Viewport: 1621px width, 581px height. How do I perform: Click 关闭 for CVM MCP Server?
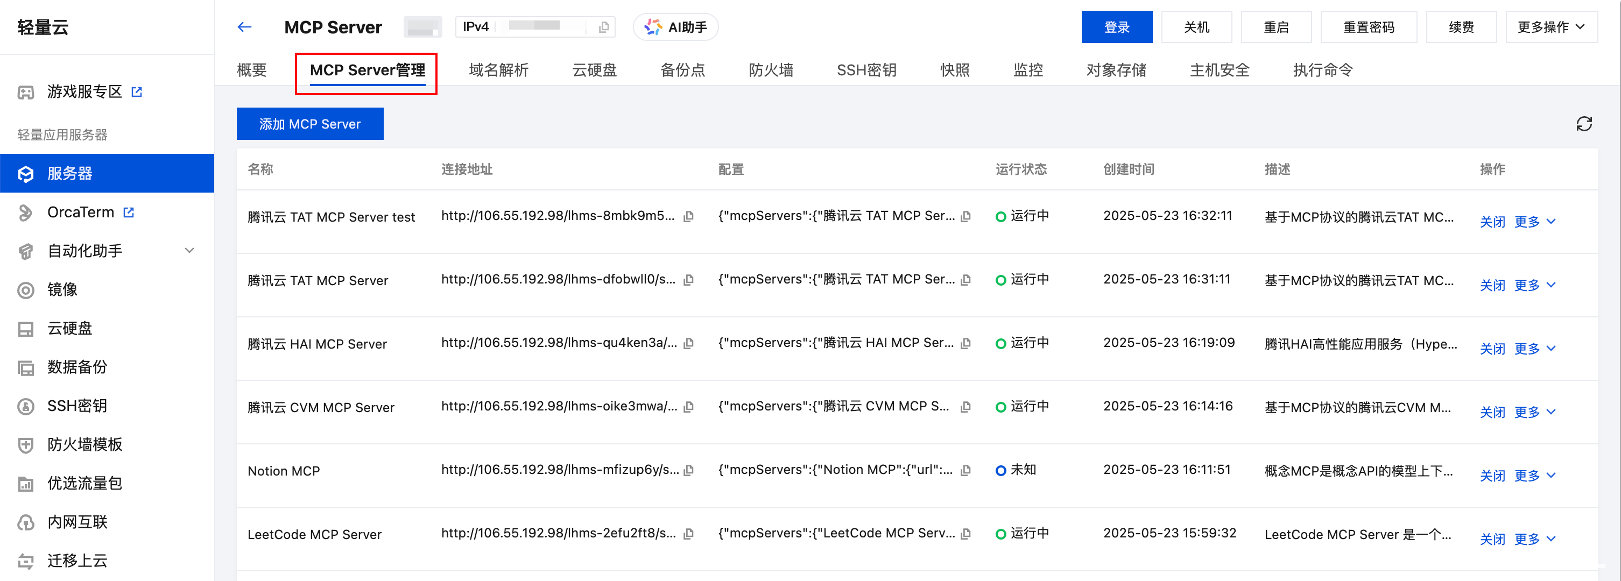coord(1492,413)
